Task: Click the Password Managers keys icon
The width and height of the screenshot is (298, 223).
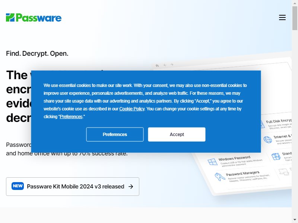Action: (220, 177)
